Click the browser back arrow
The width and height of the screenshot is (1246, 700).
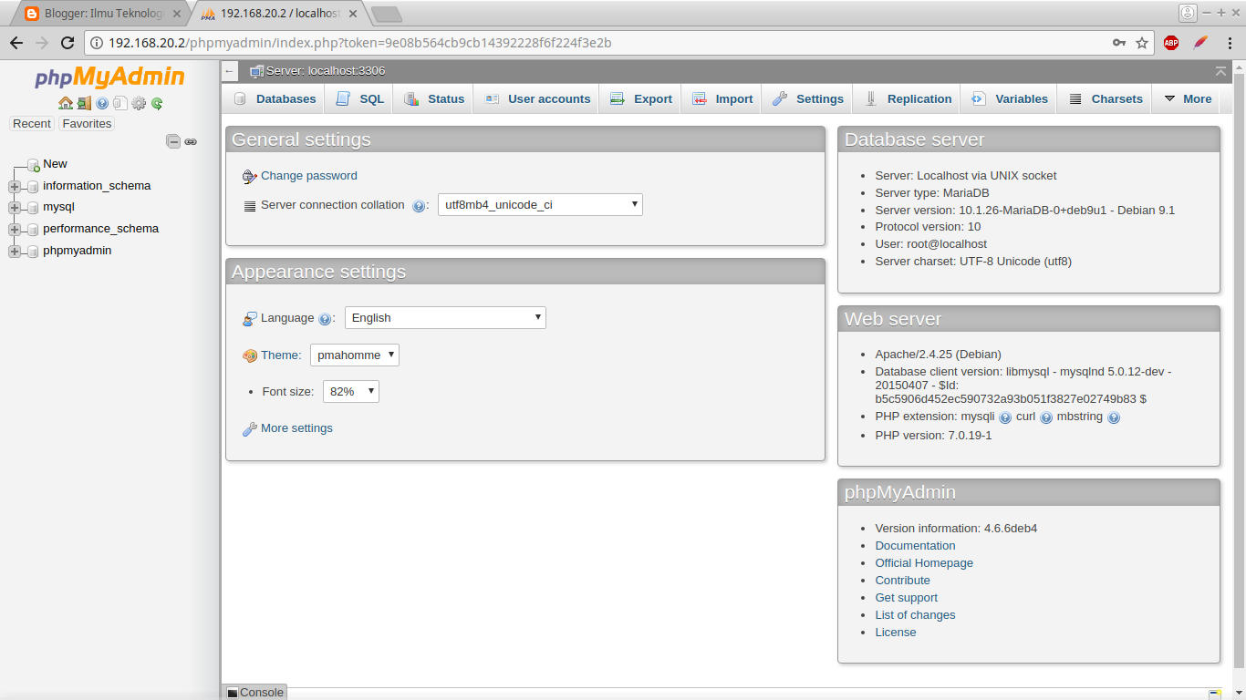click(x=16, y=43)
